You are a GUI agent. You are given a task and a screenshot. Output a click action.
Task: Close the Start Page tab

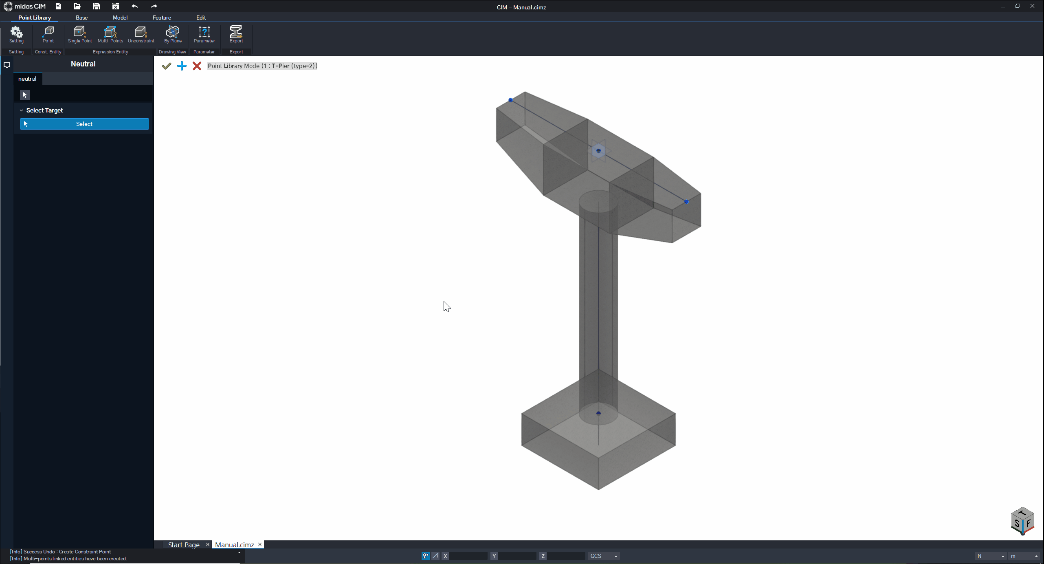point(207,544)
